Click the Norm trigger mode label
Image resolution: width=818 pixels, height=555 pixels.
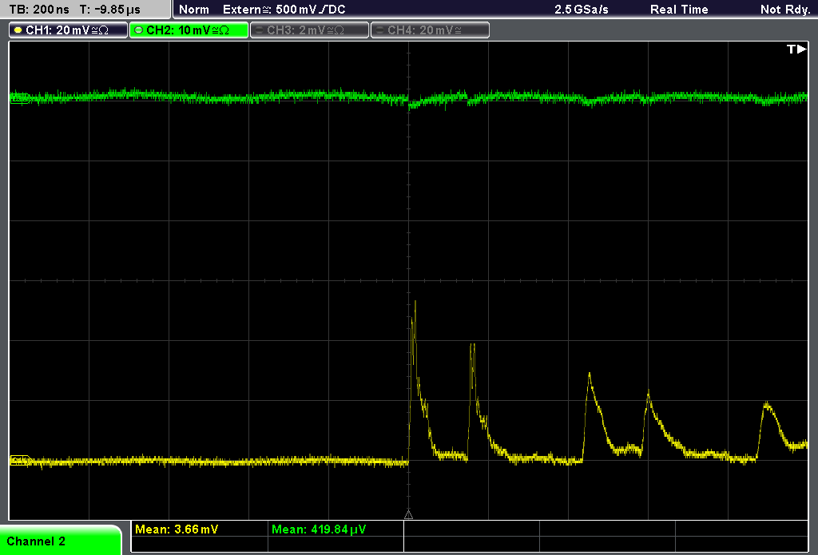[194, 10]
